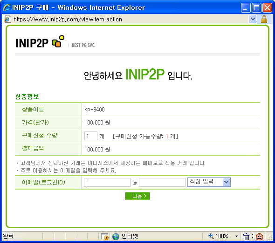Click the popup blocker icon in status bar

(105, 236)
